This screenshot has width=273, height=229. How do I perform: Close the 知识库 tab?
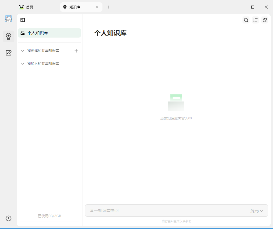click(x=97, y=7)
